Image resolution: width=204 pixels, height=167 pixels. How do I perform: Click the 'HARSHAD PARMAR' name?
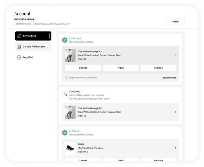pos(24,19)
